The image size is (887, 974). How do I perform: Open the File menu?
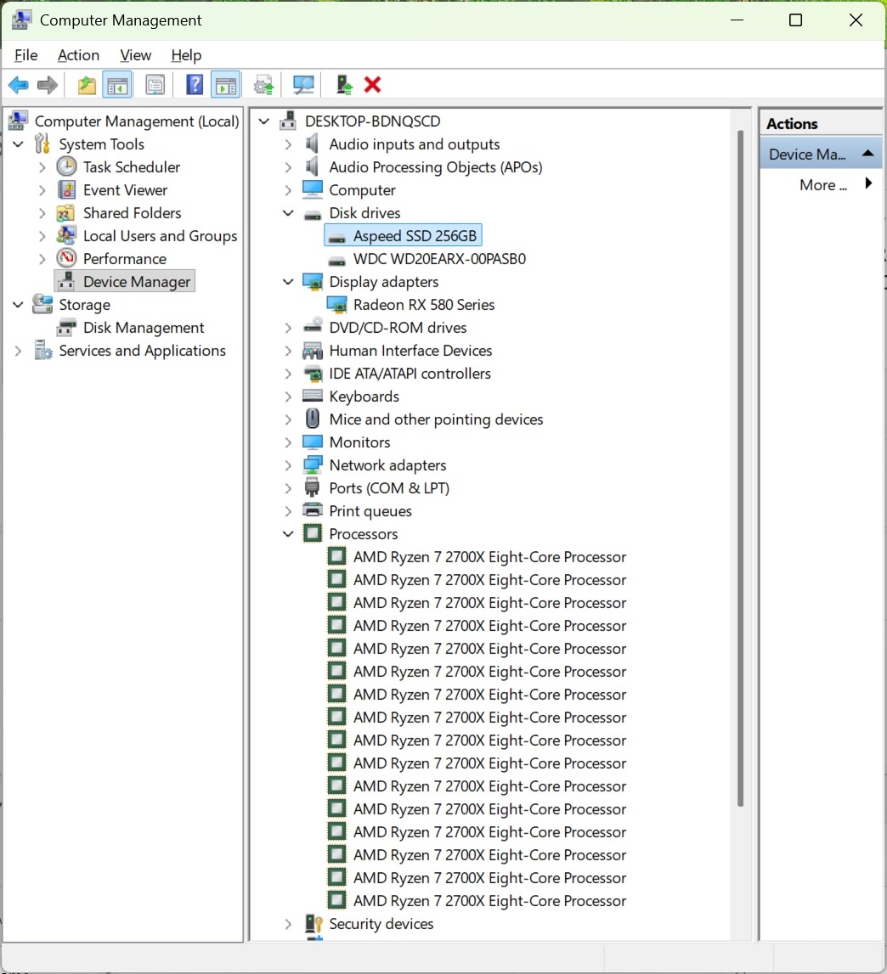[26, 55]
